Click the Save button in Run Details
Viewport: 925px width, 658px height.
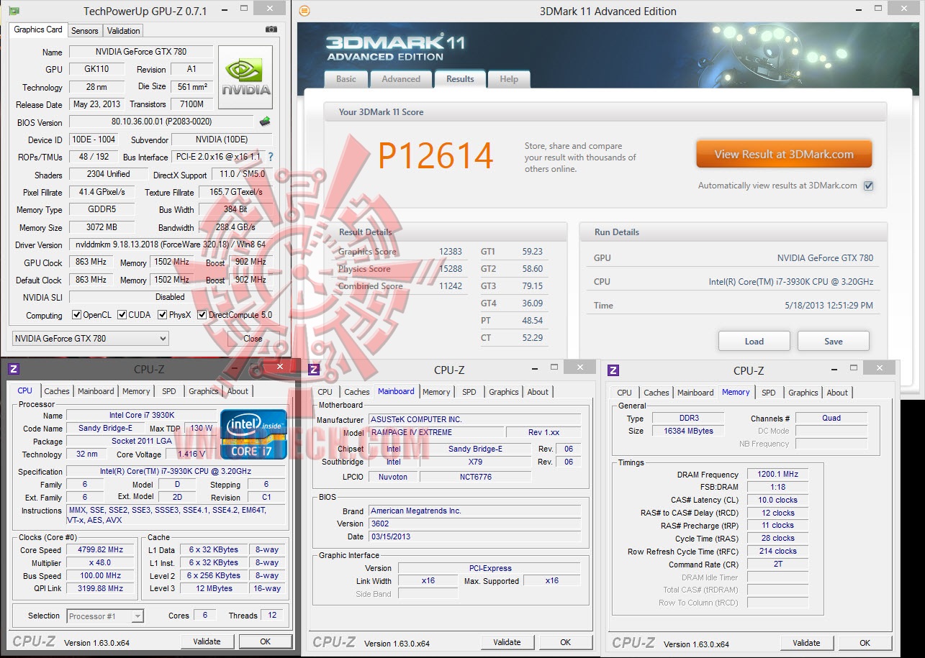click(x=834, y=341)
